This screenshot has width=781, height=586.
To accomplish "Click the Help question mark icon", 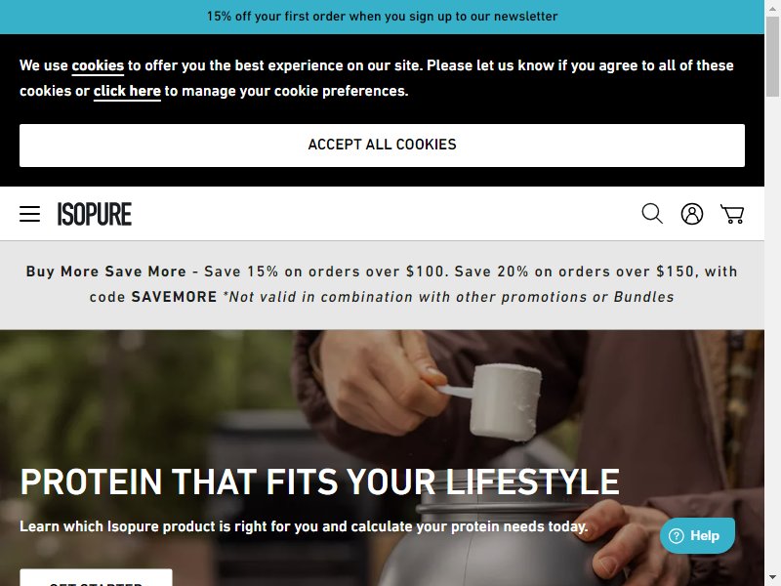I will [x=676, y=536].
